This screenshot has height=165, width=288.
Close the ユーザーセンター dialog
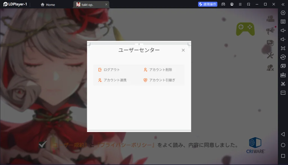click(183, 50)
